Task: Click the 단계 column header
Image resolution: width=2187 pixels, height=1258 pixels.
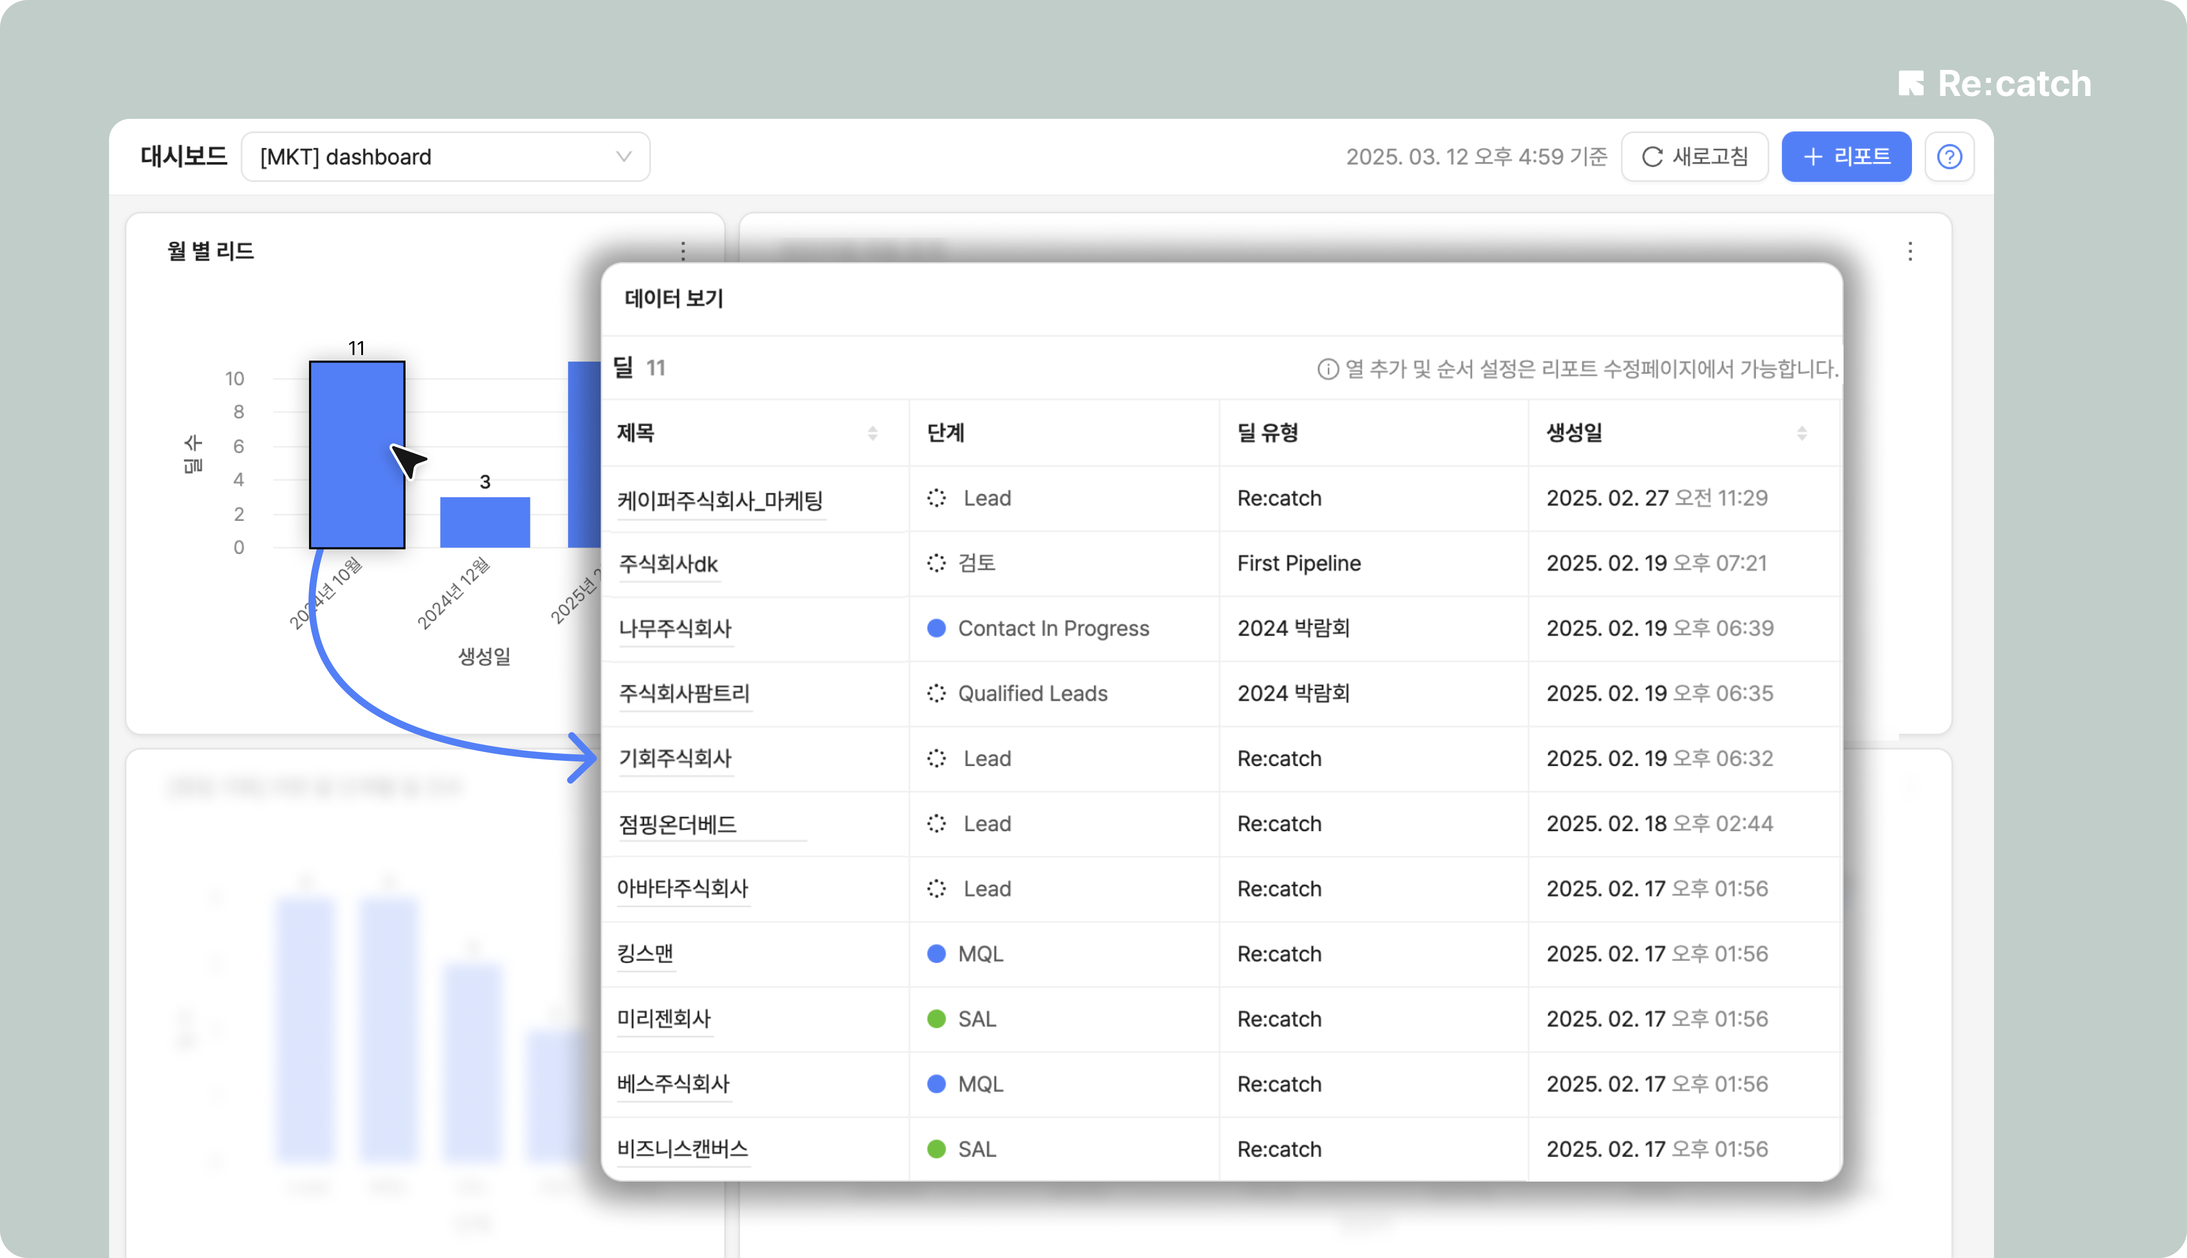Action: coord(945,433)
